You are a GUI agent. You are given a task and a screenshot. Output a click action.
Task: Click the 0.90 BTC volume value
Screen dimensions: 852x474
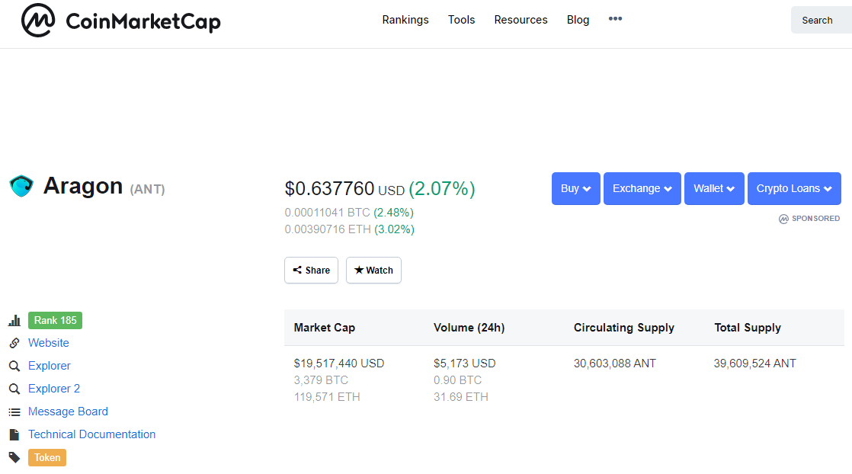click(x=457, y=380)
